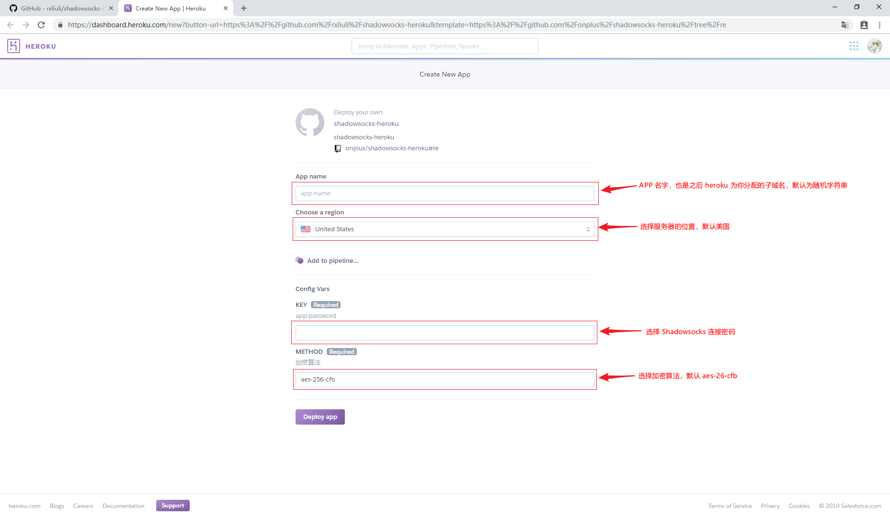The width and height of the screenshot is (890, 517).
Task: Open the Blogs footer link
Action: pos(57,506)
